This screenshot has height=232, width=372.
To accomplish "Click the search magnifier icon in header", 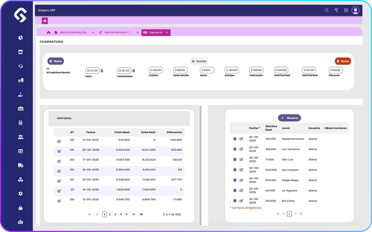I will (x=327, y=10).
